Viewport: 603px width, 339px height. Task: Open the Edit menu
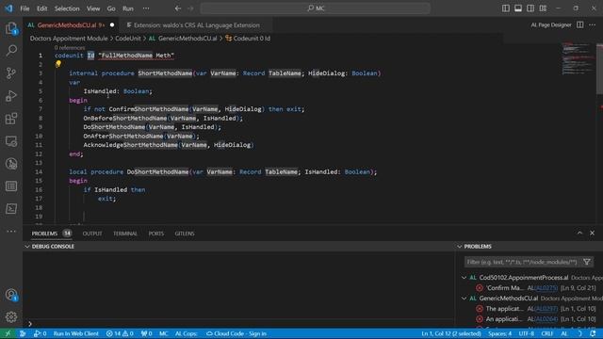(41, 8)
